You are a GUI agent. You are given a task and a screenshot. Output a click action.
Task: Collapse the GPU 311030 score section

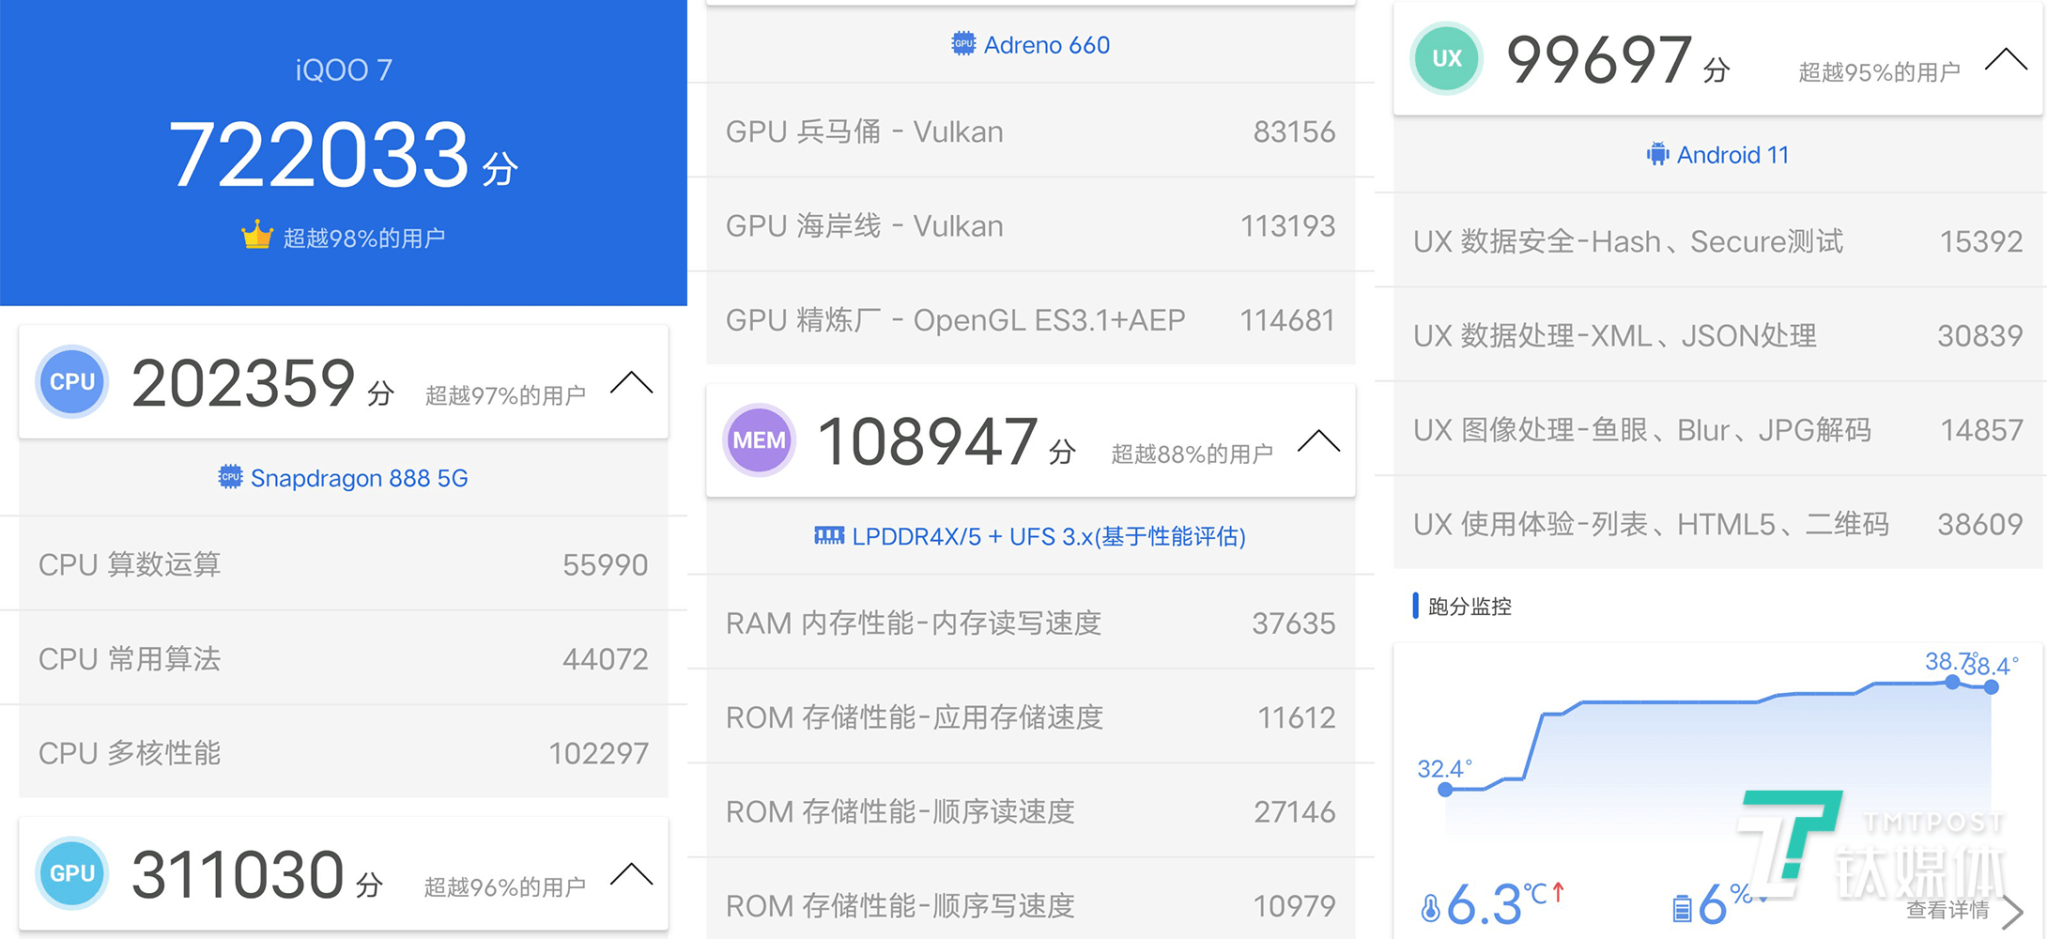point(633,873)
